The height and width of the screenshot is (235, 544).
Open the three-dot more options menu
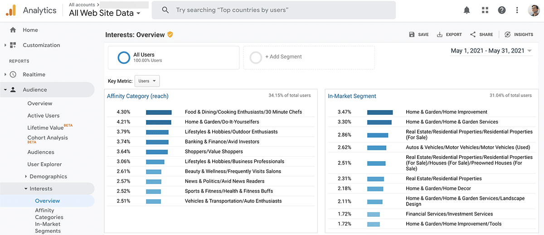coord(517,10)
